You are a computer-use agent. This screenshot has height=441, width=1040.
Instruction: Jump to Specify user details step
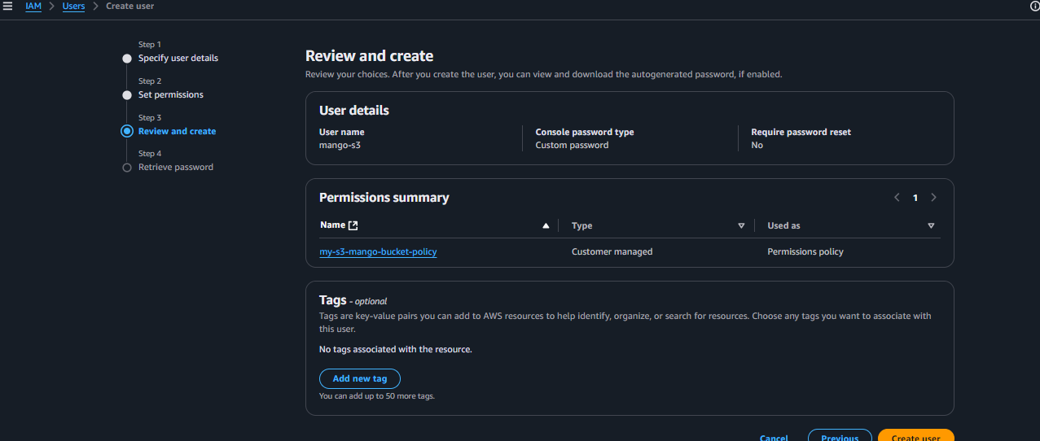click(178, 59)
